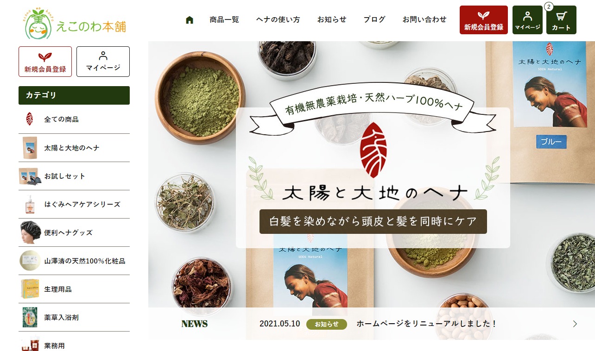Go to ブログ in navigation
This screenshot has width=595, height=351.
374,19
